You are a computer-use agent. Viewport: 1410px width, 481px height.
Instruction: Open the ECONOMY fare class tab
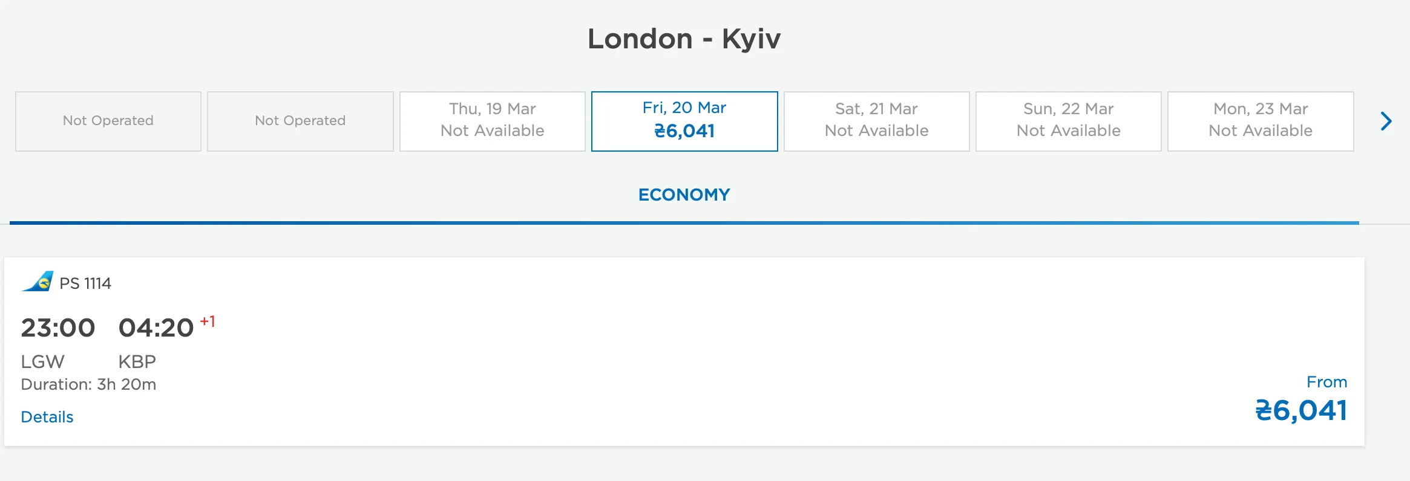pyautogui.click(x=684, y=195)
